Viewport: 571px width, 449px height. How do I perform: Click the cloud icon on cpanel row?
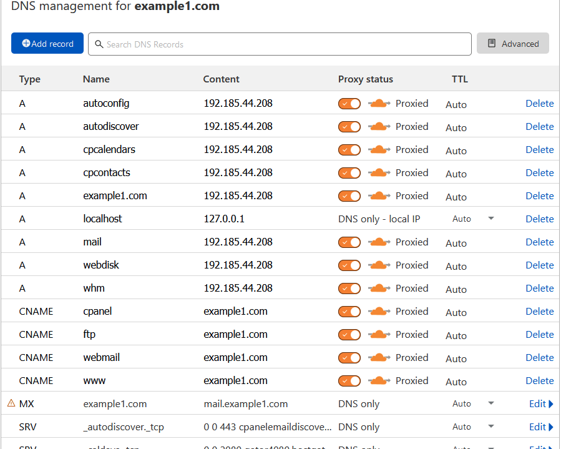379,312
